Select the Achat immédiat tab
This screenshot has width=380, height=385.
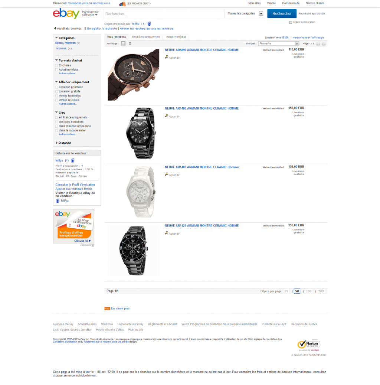coord(176,37)
